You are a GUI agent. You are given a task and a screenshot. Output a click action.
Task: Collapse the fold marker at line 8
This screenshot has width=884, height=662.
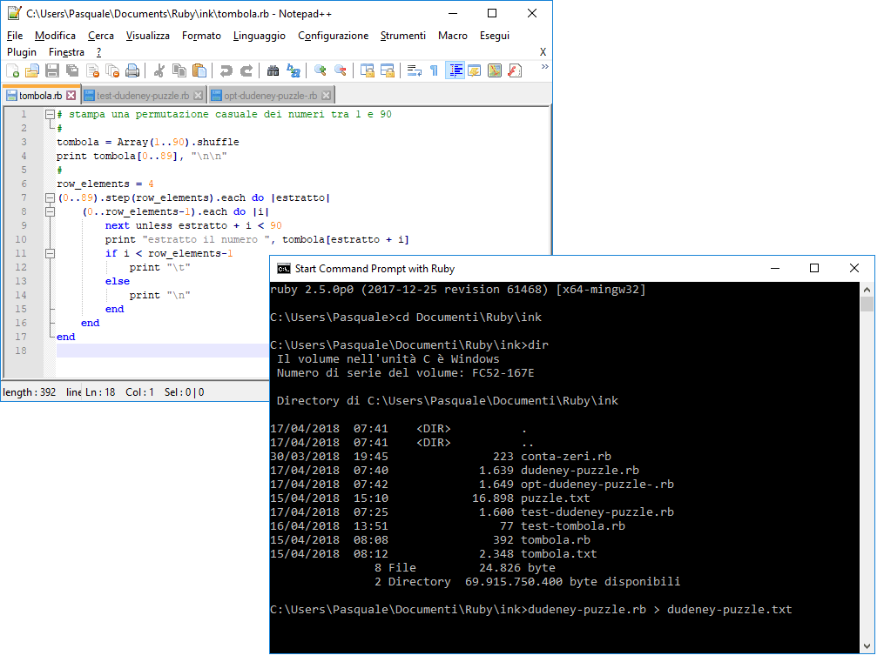50,211
